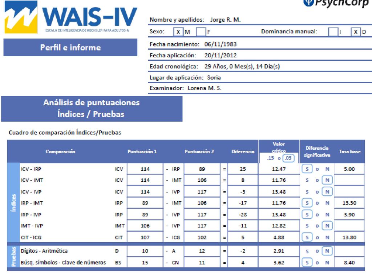This screenshot has width=372, height=279.
Task: Click the ICG score 102
Action: [x=202, y=237]
